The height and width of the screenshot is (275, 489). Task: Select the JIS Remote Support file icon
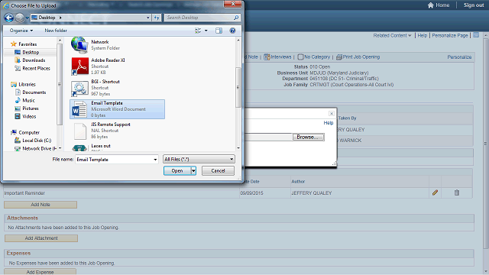[x=79, y=131]
